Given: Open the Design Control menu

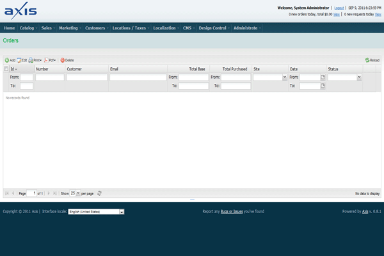Looking at the screenshot, I should point(214,28).
